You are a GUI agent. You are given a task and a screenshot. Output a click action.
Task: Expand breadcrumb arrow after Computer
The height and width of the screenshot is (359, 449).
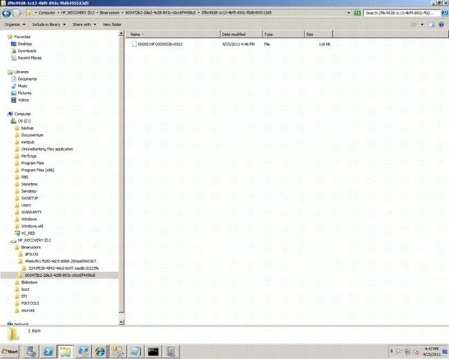(58, 13)
